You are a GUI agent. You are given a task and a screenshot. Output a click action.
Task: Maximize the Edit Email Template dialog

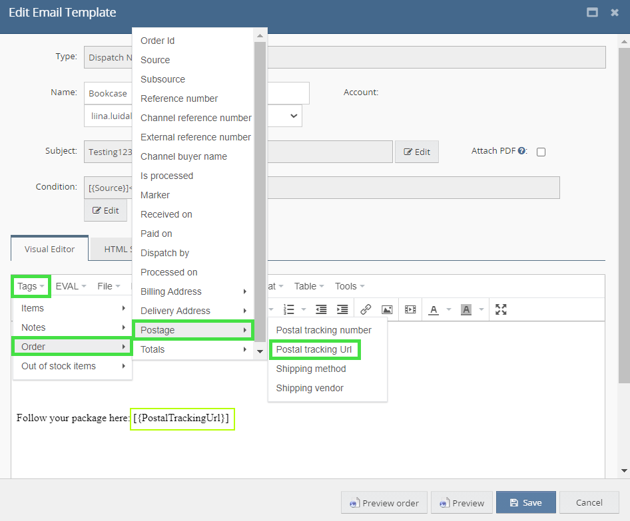(x=592, y=13)
